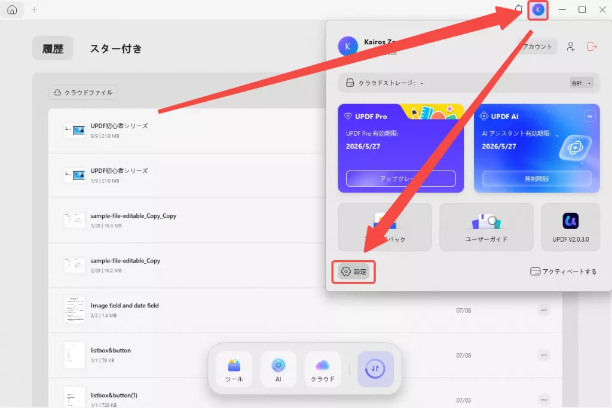Click the 合計 total storage label
This screenshot has height=408, width=612.
tap(581, 83)
